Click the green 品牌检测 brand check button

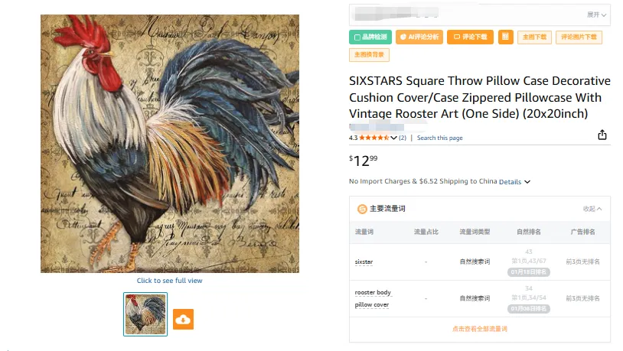click(x=370, y=37)
